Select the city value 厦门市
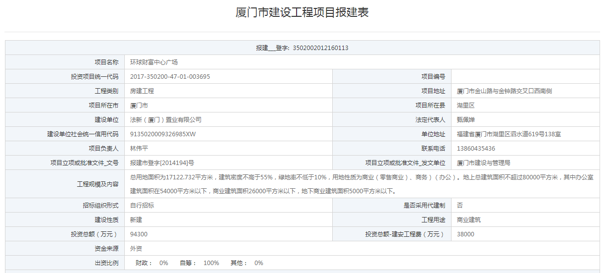This screenshot has height=273, width=606. click(x=139, y=106)
